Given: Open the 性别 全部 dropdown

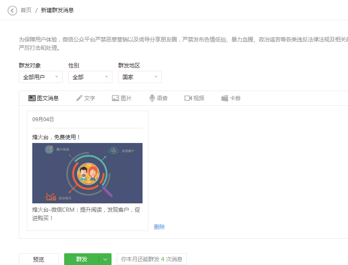Looking at the screenshot, I should [x=90, y=77].
